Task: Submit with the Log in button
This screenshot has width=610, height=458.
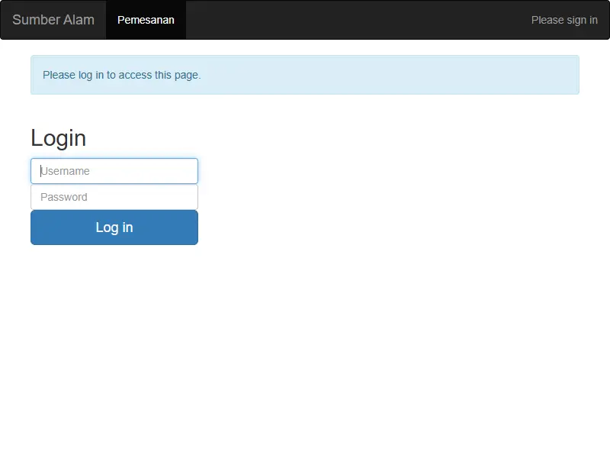Action: coord(114,227)
